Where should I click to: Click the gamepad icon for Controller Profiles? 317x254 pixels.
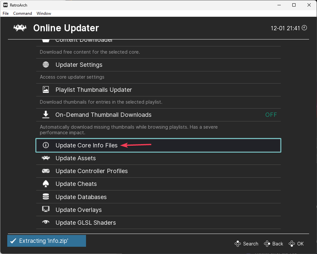pyautogui.click(x=46, y=171)
